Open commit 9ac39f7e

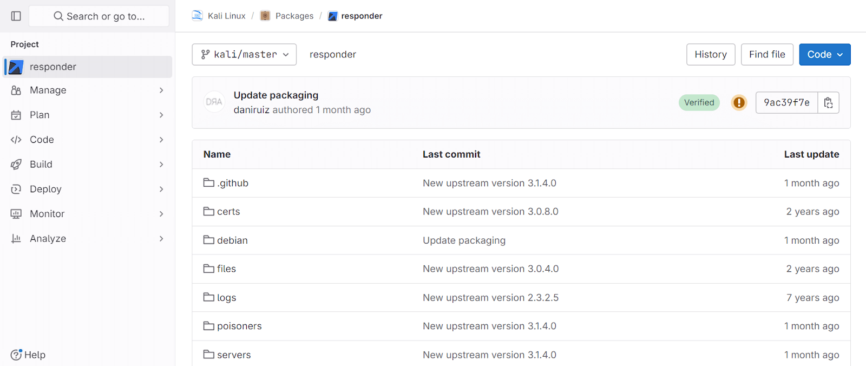pos(787,102)
